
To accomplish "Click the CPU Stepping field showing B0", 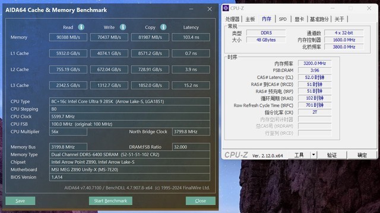I will 129,109.
